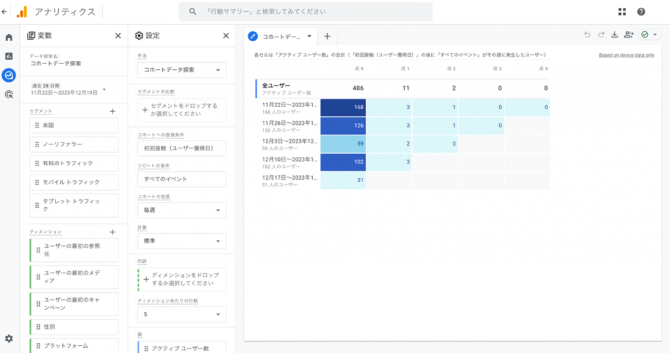The height and width of the screenshot is (353, 670).
Task: Open the help question mark icon
Action: point(641,12)
